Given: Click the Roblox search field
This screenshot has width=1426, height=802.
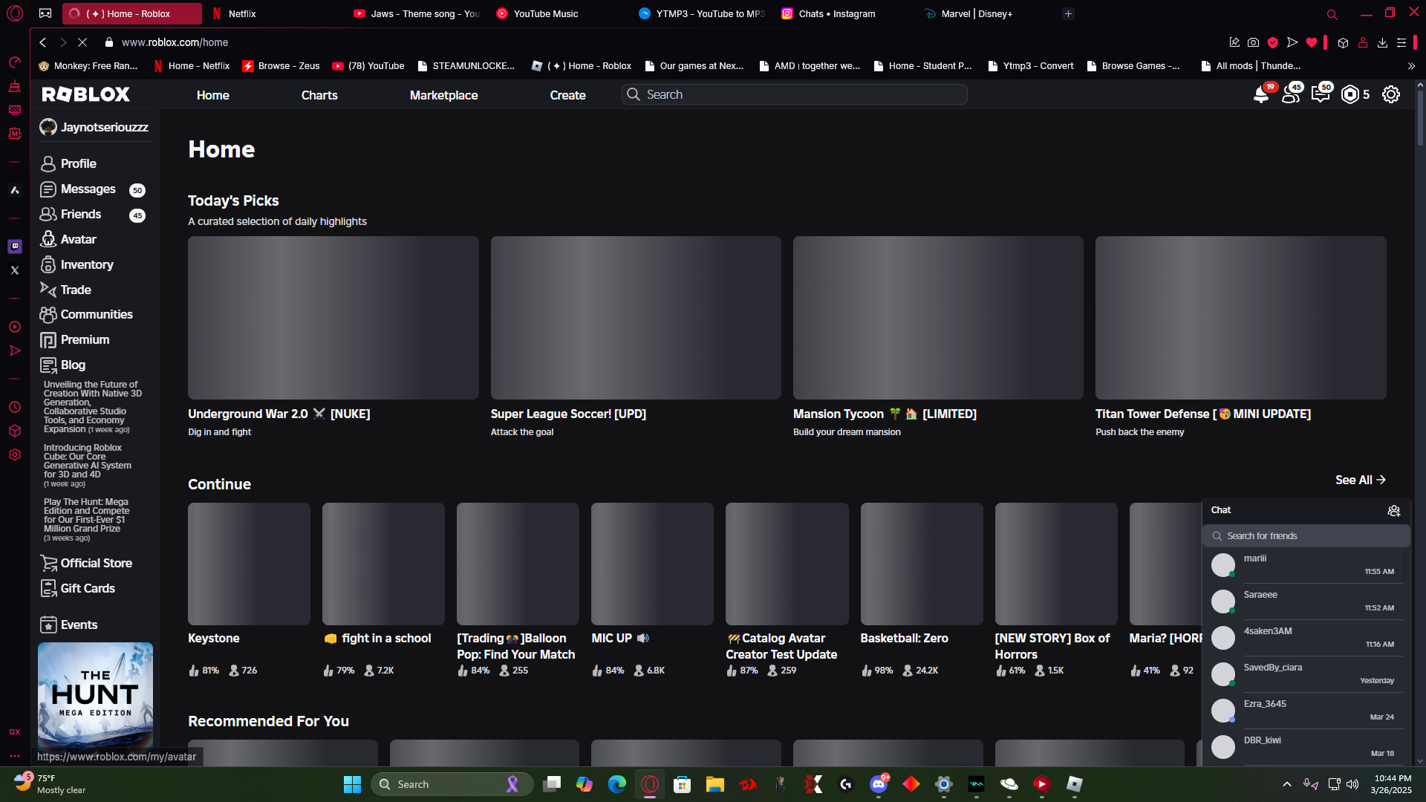Looking at the screenshot, I should 795,94.
